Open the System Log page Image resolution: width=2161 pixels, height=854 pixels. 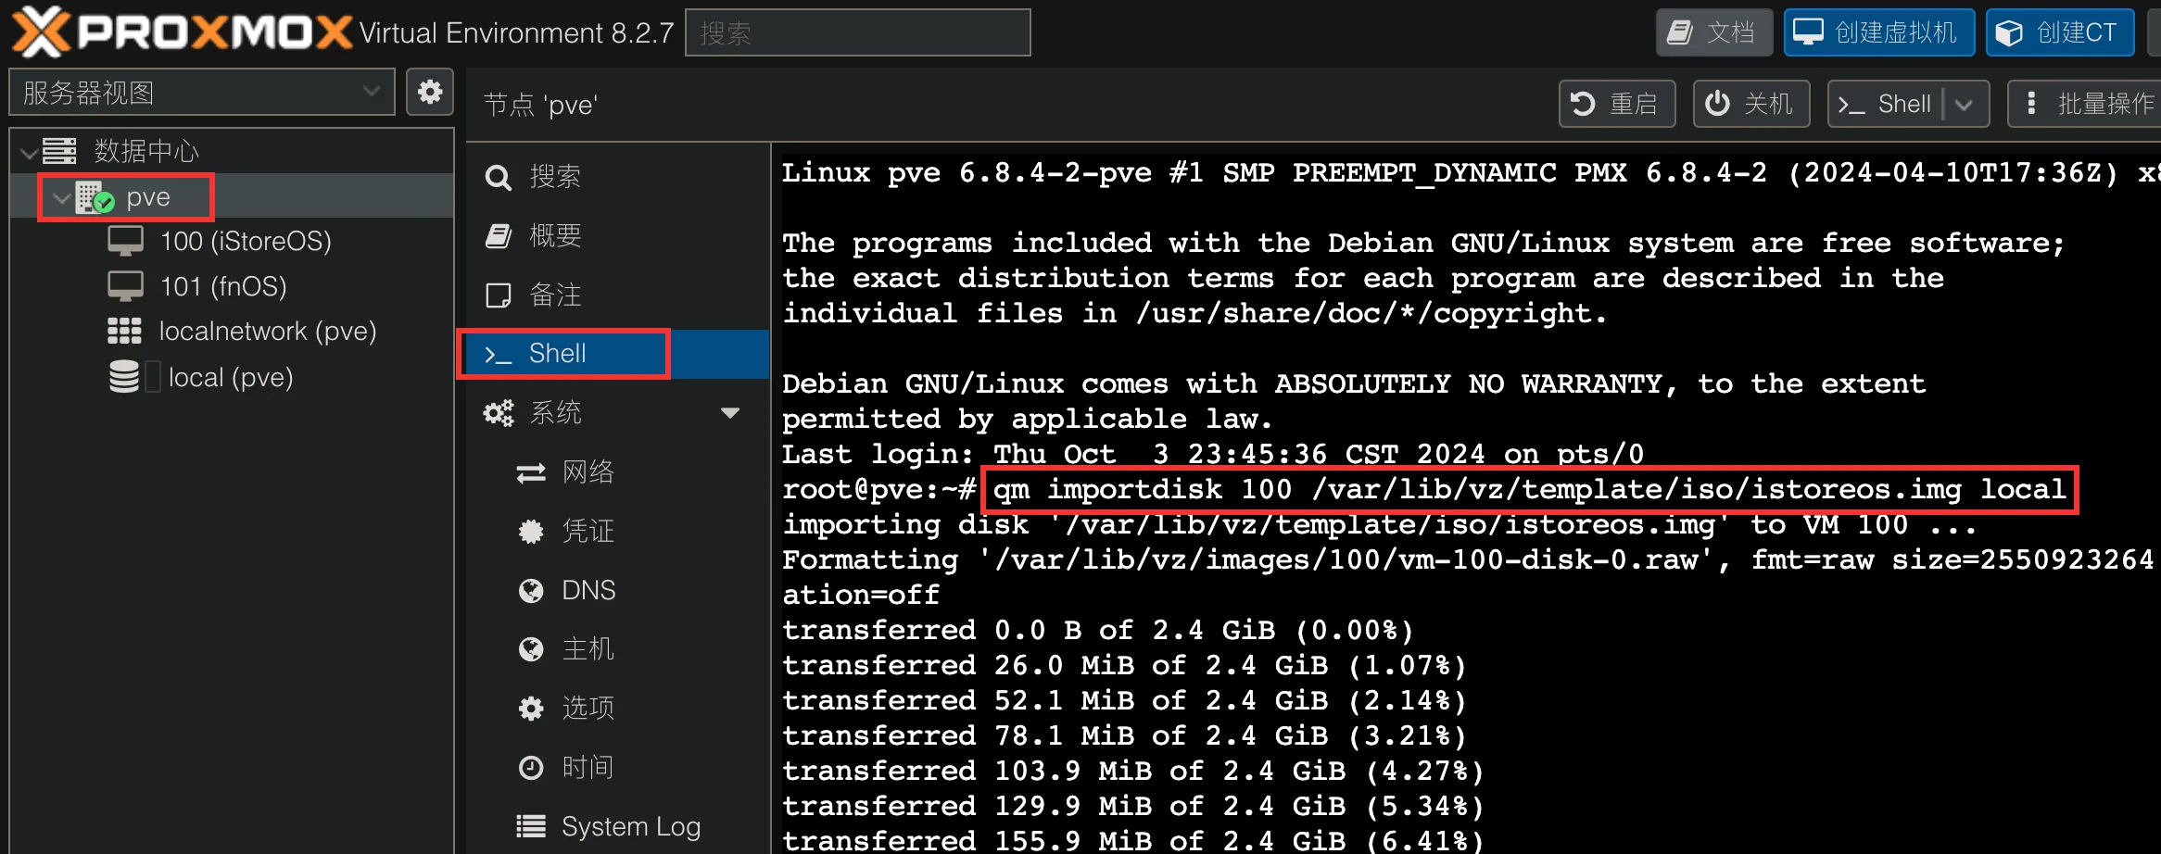(x=617, y=826)
